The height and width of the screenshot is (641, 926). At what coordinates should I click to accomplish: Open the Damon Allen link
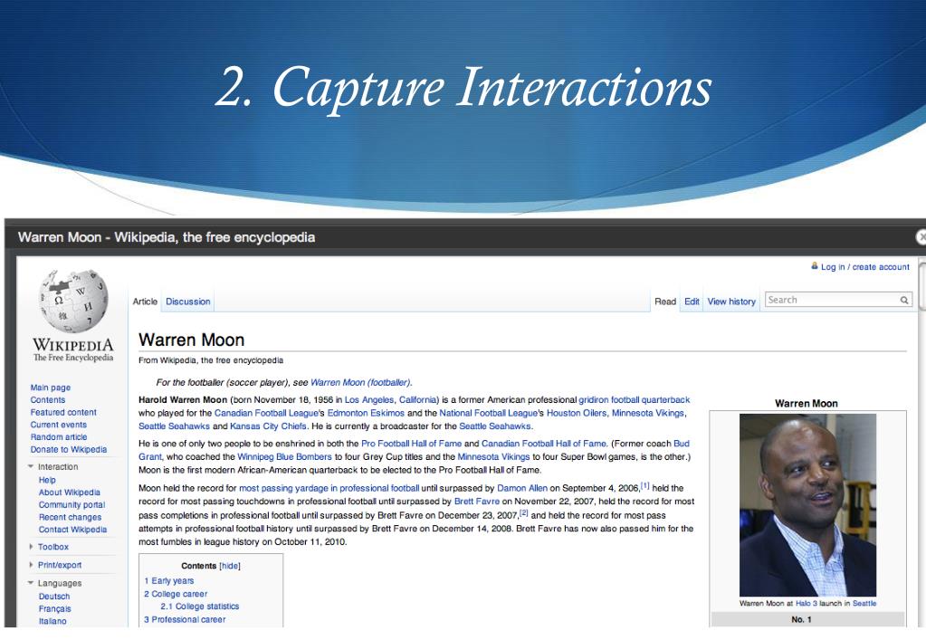522,488
